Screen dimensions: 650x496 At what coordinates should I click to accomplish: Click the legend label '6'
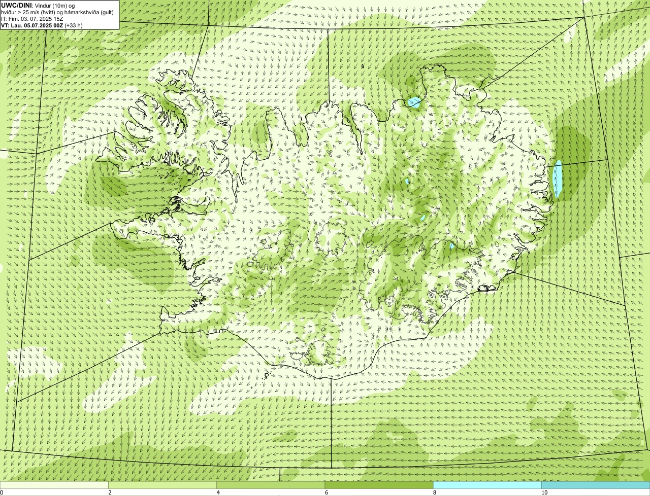327,492
